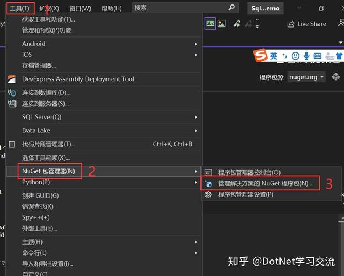The width and height of the screenshot is (344, 276).
Task: Expand the 命令行(L) submenu
Action: pos(104,253)
